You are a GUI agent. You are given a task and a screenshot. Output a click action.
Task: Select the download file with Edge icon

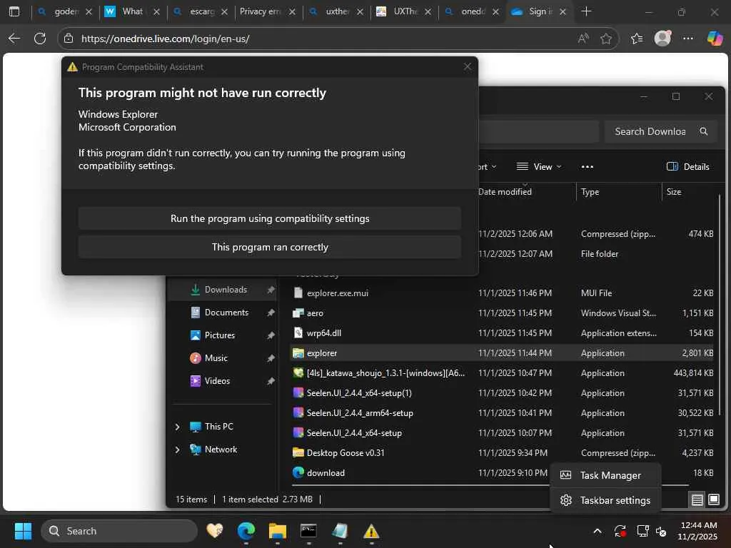tap(326, 473)
